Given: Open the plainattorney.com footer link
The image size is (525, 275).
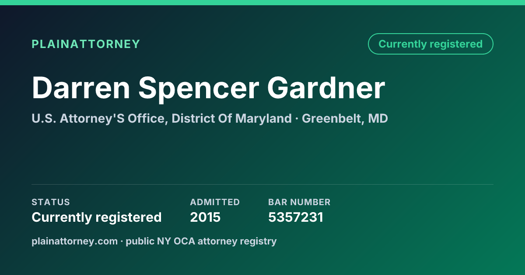Looking at the screenshot, I should tap(74, 241).
